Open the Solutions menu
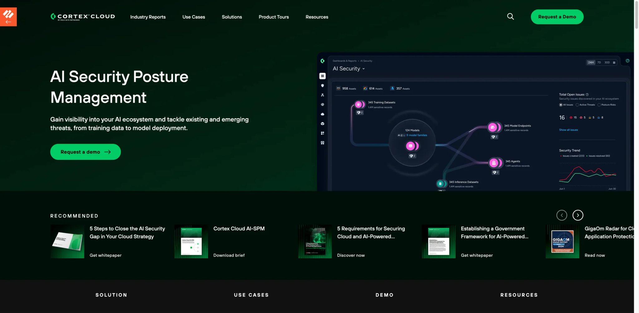The width and height of the screenshot is (639, 313). [x=232, y=17]
